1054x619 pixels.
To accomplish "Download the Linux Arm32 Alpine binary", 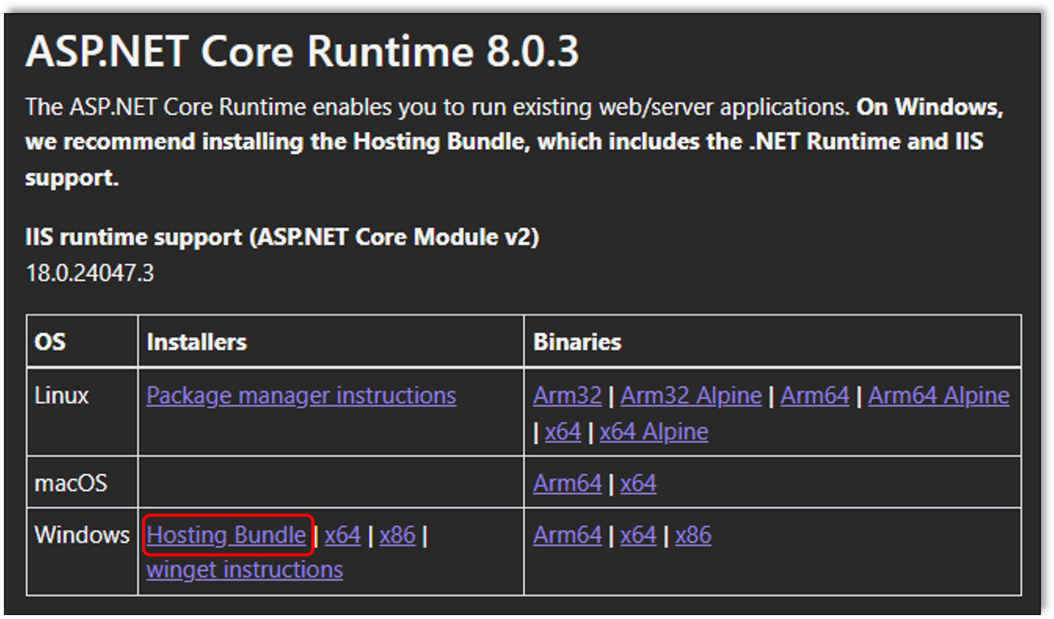I will click(x=691, y=396).
